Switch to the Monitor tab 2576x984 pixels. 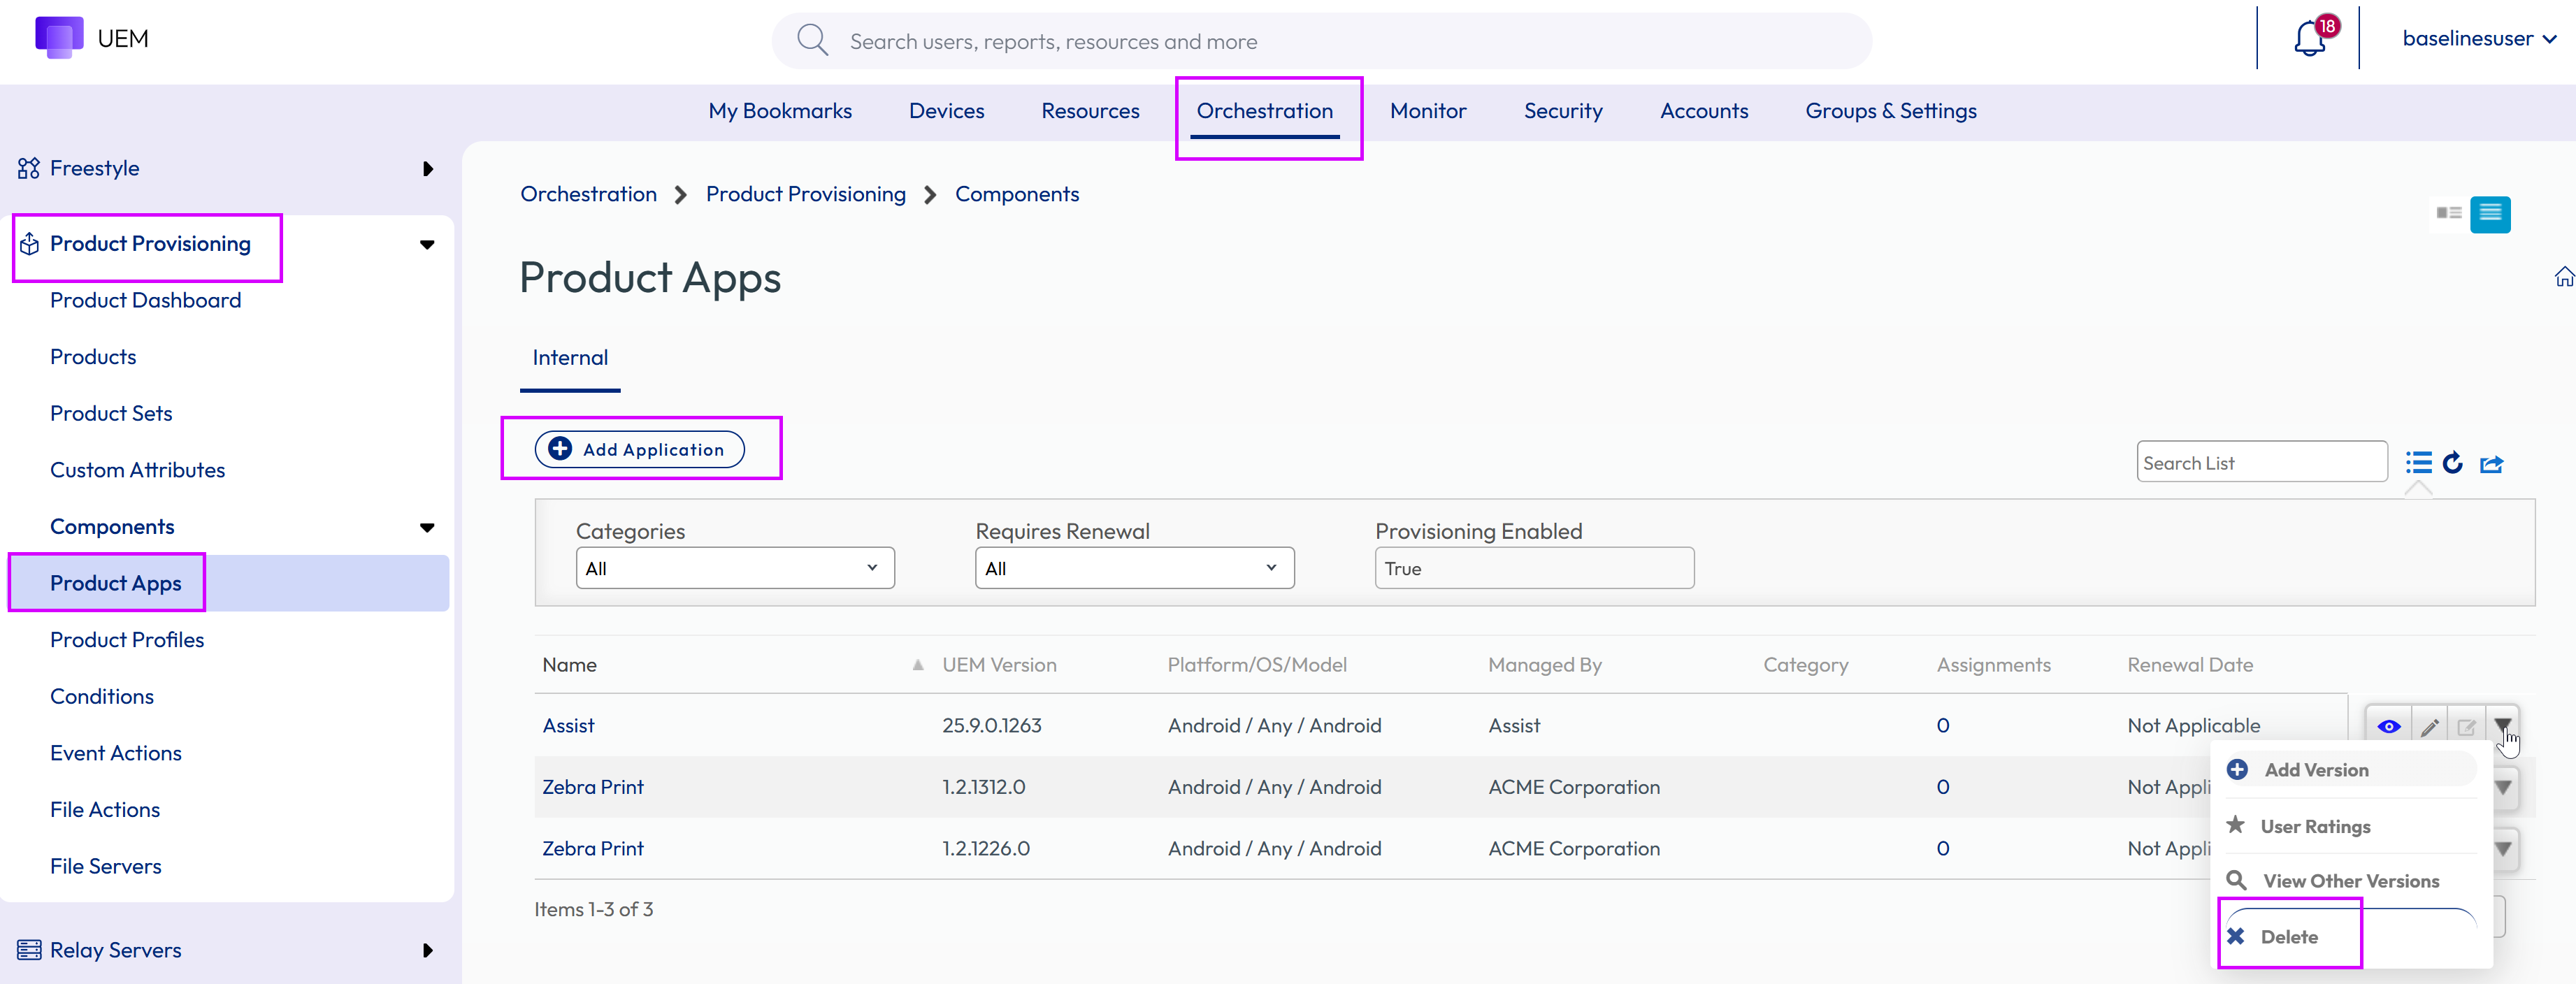pos(1428,111)
